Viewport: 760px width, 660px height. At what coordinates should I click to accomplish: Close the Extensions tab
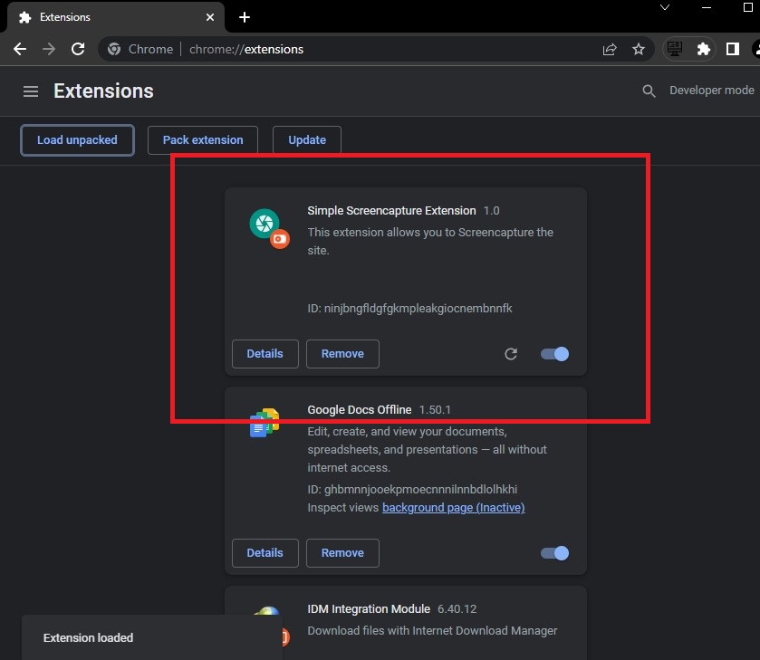tap(210, 17)
